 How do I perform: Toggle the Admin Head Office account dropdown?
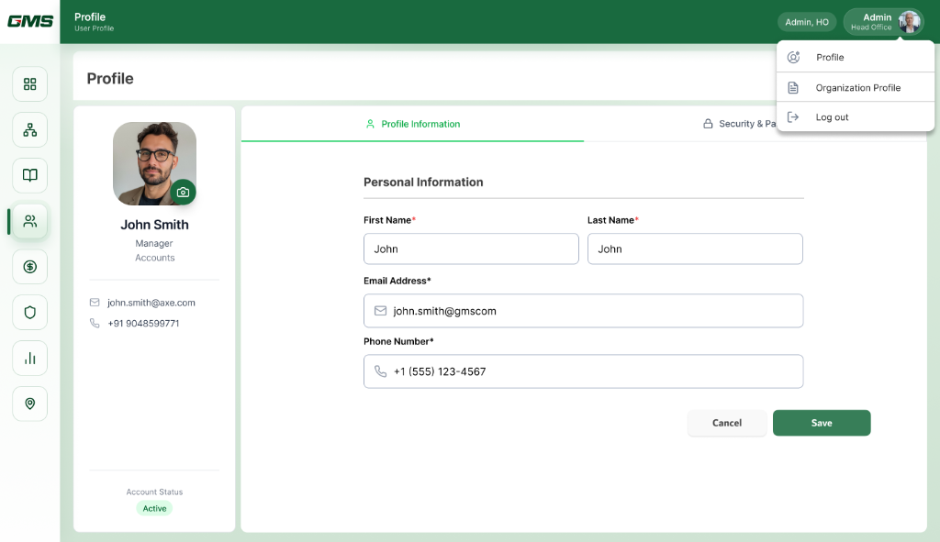(884, 22)
